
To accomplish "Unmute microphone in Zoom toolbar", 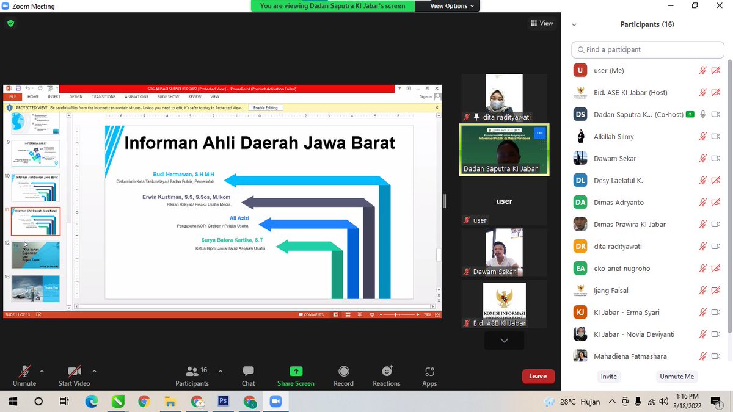I will (x=24, y=375).
